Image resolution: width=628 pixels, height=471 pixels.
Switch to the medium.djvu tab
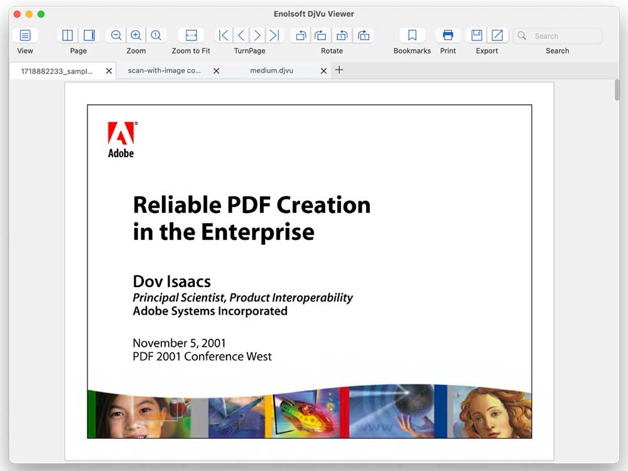coord(271,70)
